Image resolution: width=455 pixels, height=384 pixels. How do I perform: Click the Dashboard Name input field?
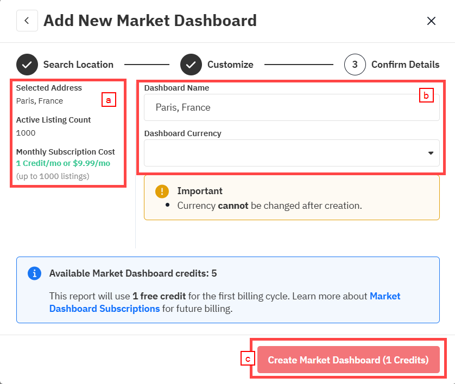click(292, 107)
